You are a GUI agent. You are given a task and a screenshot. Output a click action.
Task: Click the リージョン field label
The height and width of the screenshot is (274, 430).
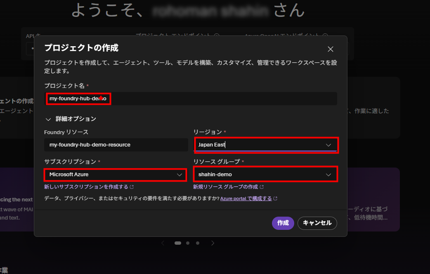(x=208, y=132)
